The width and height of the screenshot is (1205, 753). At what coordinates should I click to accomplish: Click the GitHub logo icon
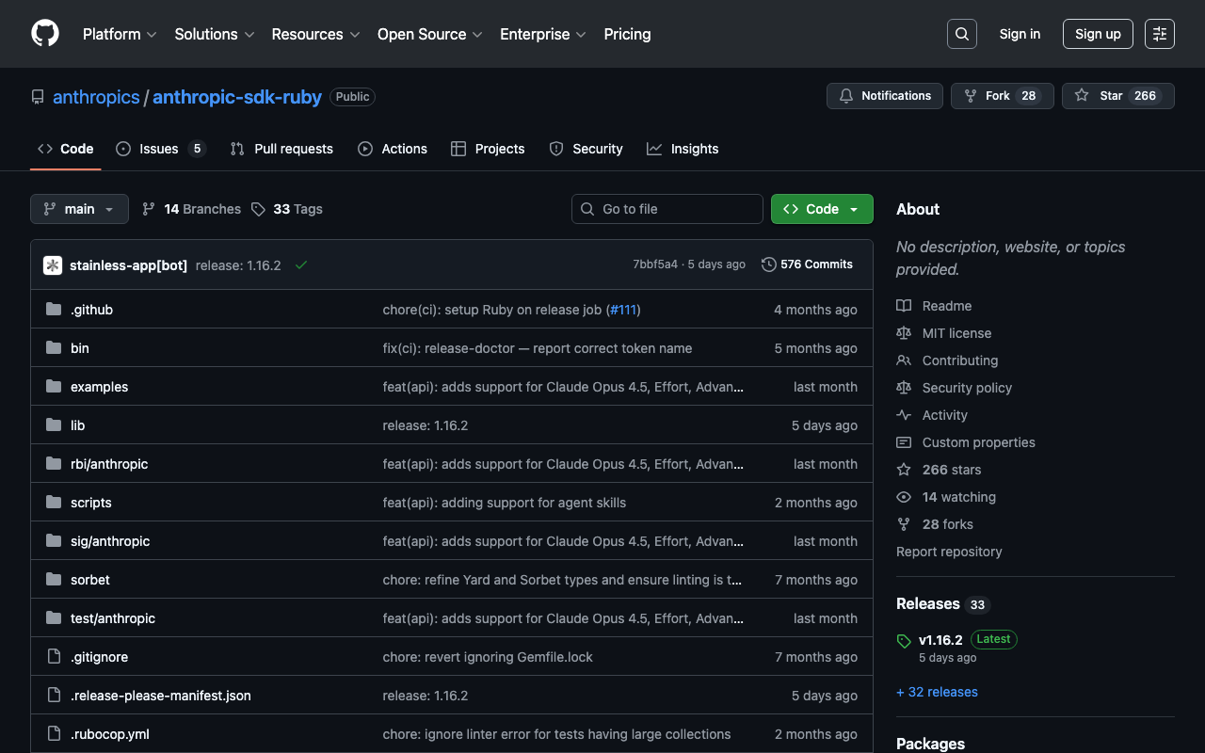(45, 34)
